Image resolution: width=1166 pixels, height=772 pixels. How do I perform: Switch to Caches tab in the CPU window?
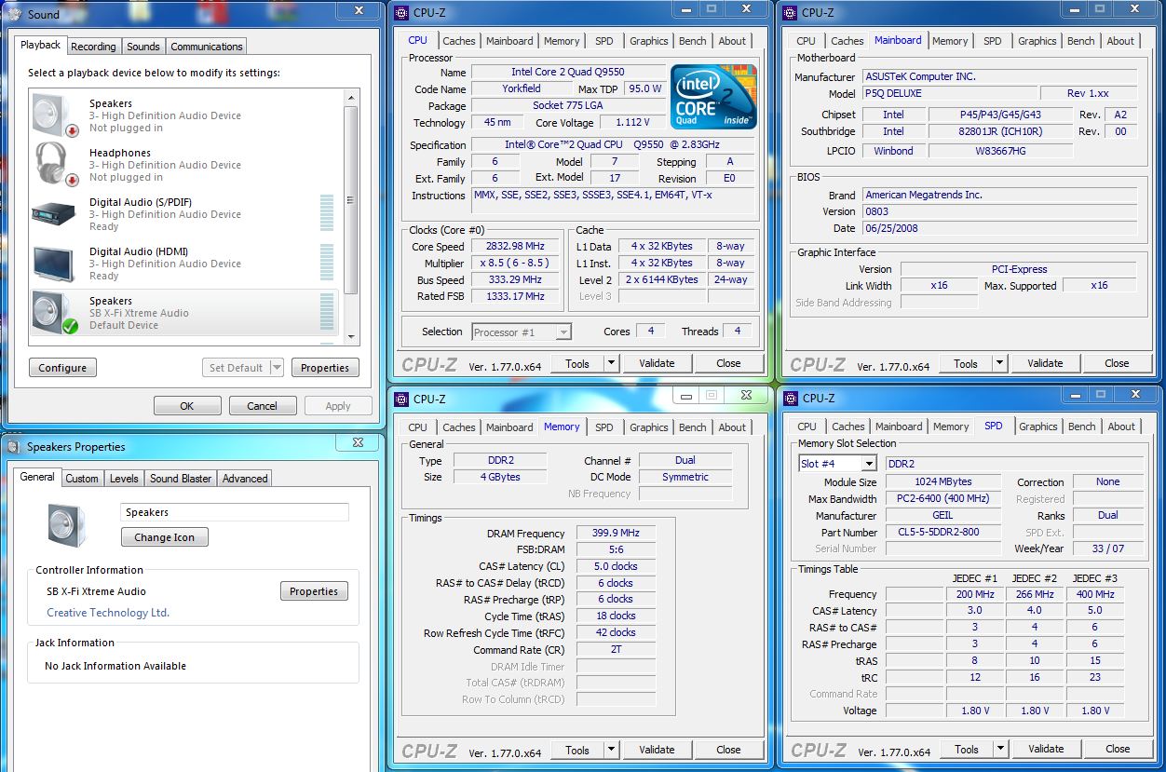[x=458, y=41]
